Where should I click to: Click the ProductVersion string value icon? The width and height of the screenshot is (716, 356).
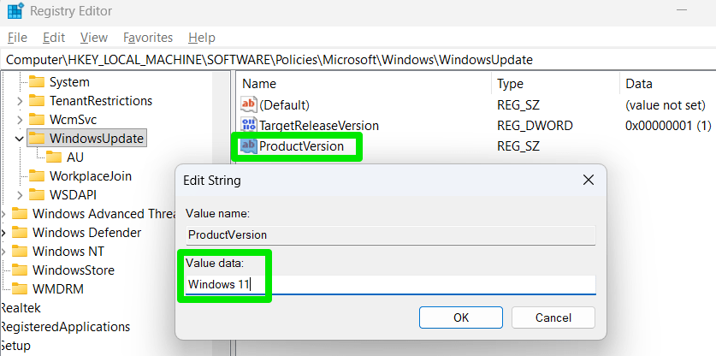[249, 146]
